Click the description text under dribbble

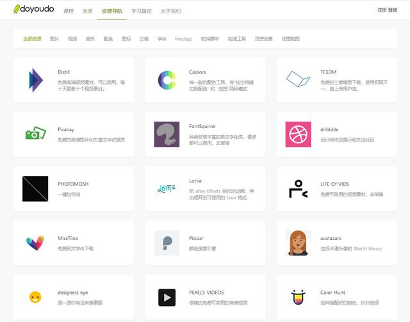click(x=347, y=140)
